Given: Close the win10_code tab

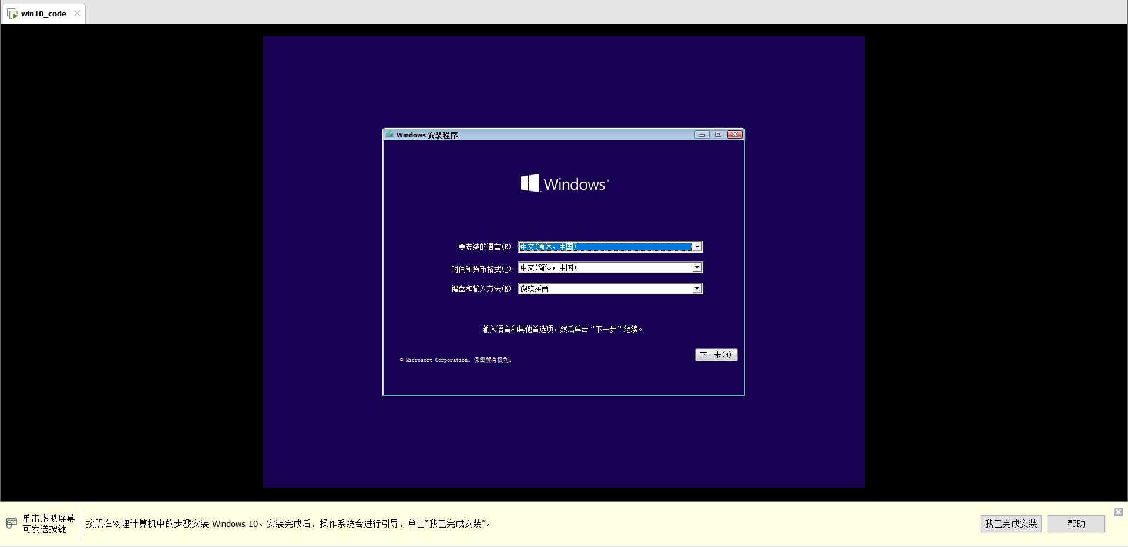Looking at the screenshot, I should (77, 14).
